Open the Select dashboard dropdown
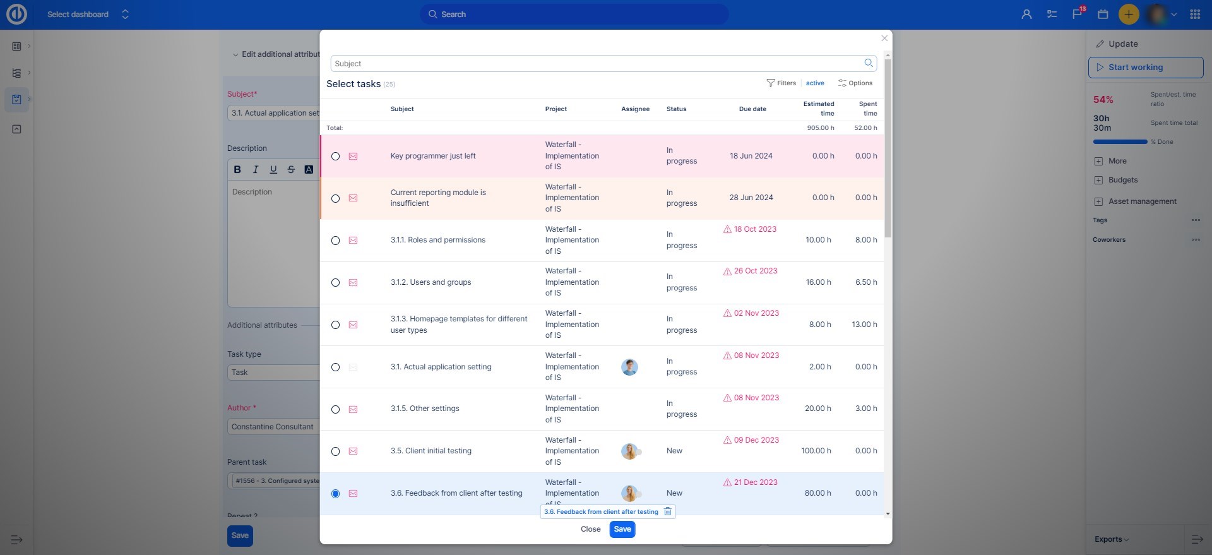The height and width of the screenshot is (555, 1212). (x=88, y=14)
